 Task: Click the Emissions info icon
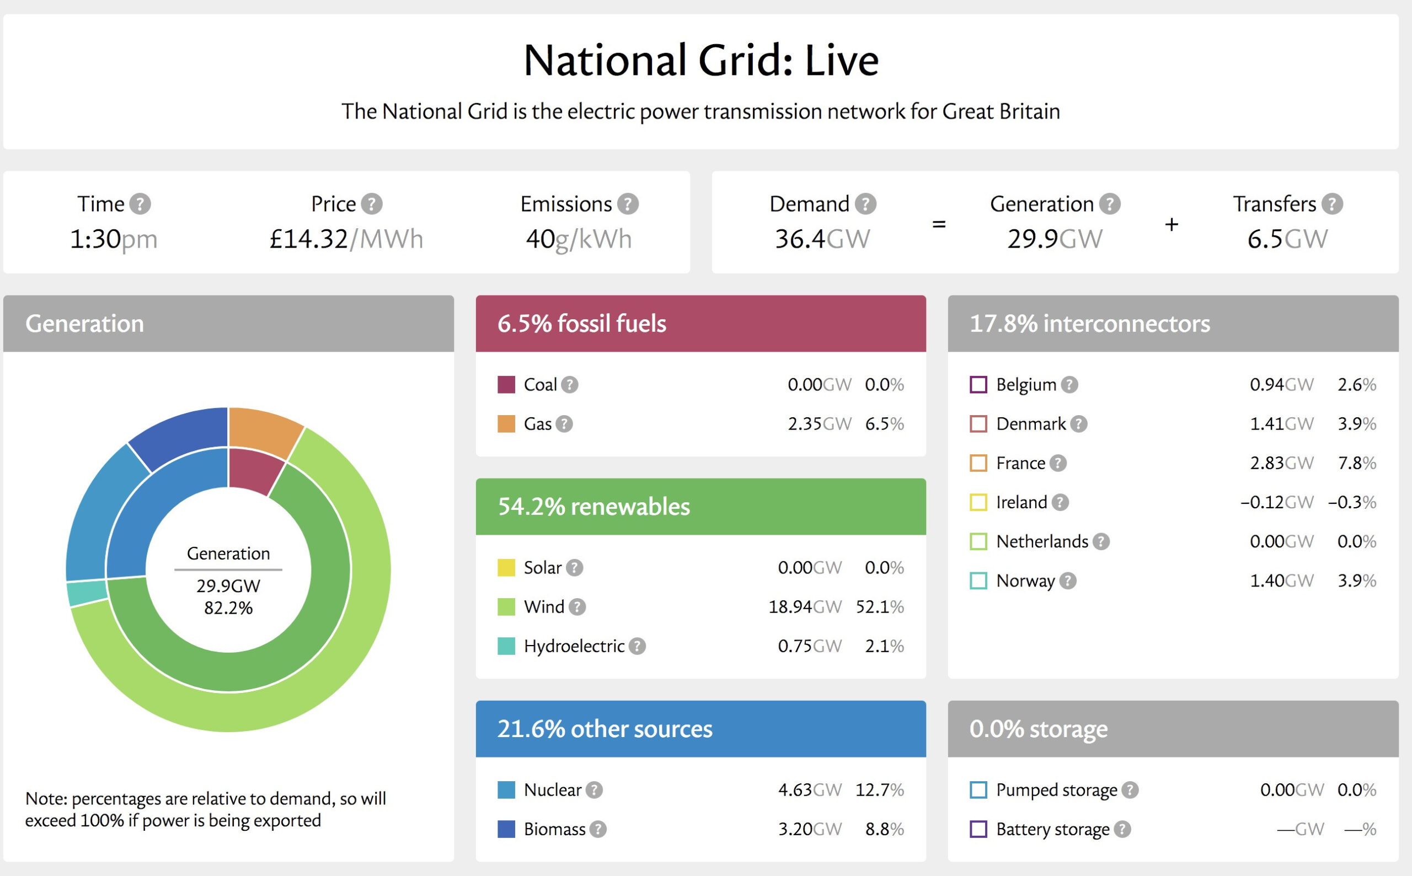pyautogui.click(x=628, y=204)
